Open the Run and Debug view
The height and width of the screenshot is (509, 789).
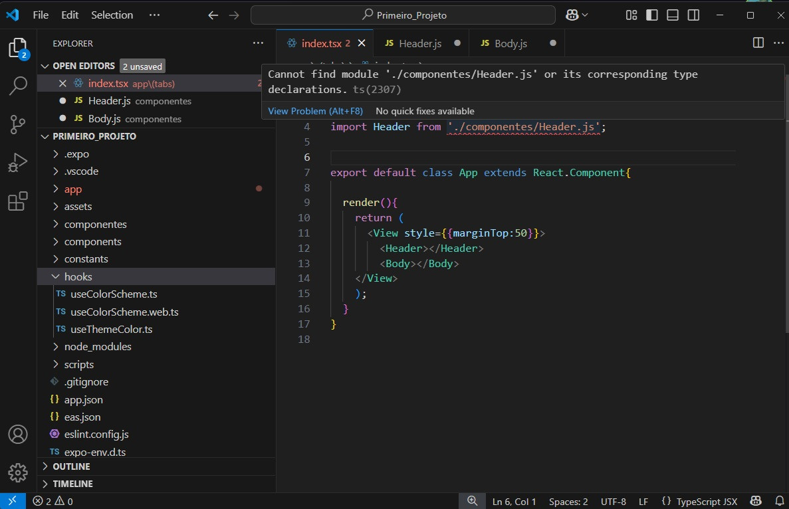[18, 162]
